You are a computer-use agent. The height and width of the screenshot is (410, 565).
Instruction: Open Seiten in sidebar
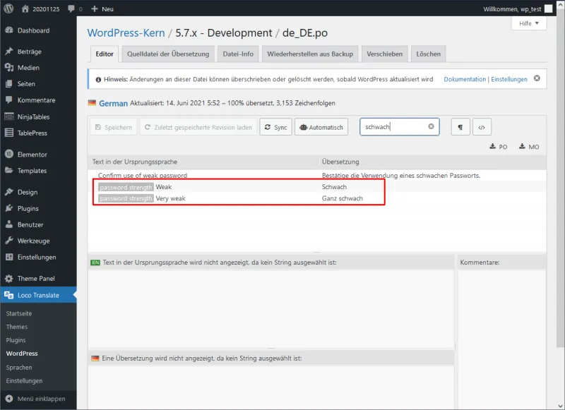tap(38, 84)
